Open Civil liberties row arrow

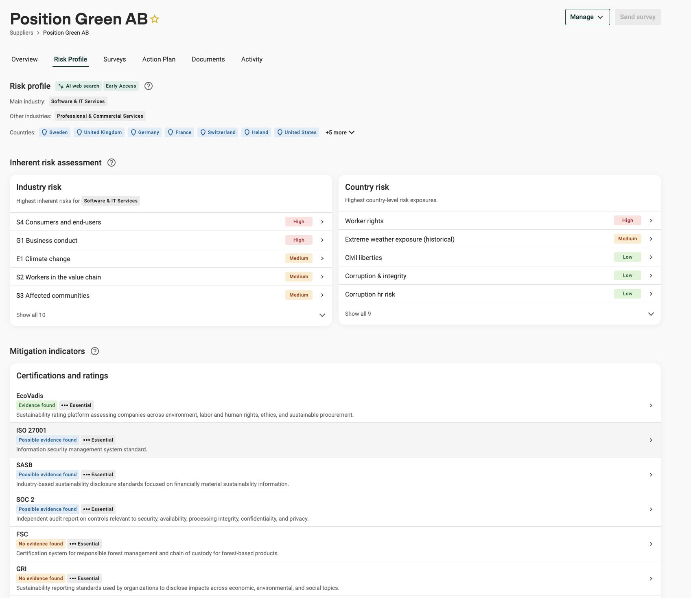tap(651, 257)
